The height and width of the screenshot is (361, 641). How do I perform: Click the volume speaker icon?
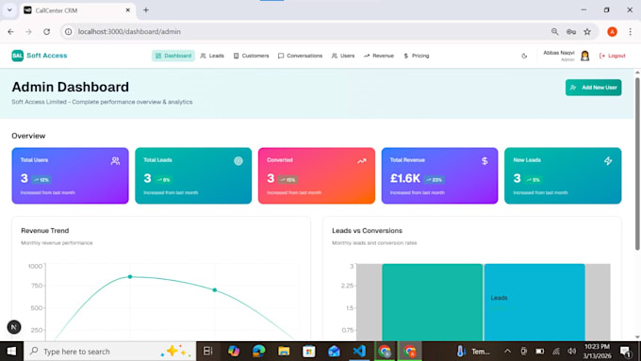click(572, 352)
